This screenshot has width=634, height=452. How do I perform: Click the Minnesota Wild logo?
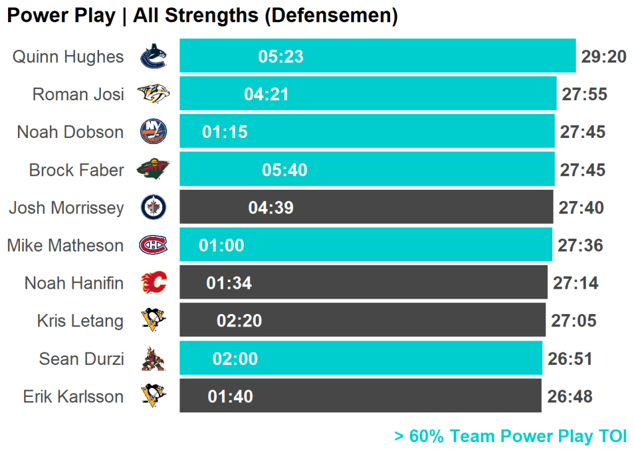pos(153,169)
